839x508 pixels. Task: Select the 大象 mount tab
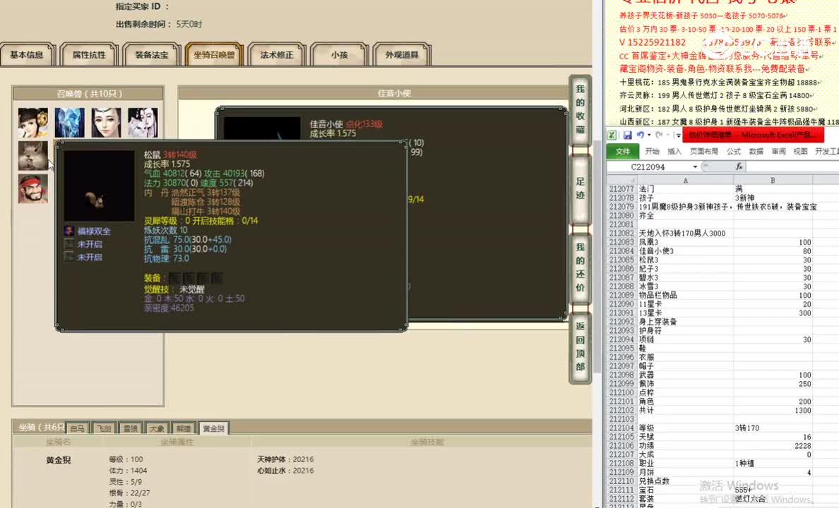click(157, 428)
